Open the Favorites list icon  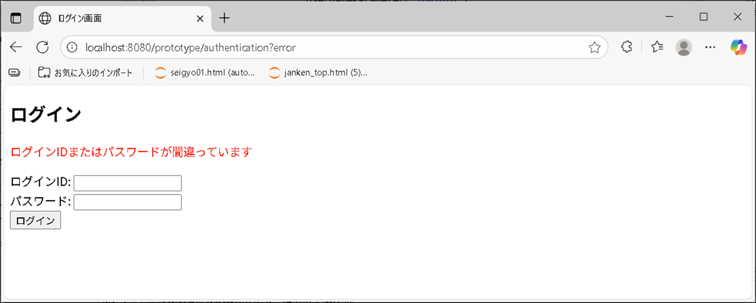(x=657, y=47)
